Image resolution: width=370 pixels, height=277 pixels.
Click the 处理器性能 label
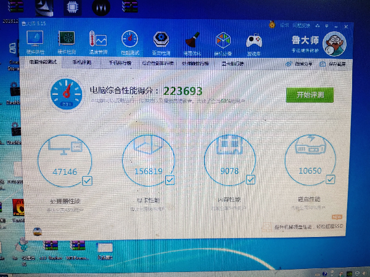[65, 201]
